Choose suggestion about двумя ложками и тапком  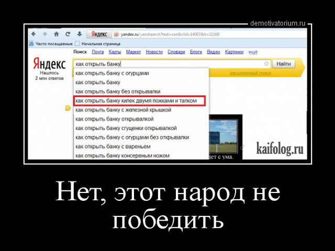[x=140, y=101]
